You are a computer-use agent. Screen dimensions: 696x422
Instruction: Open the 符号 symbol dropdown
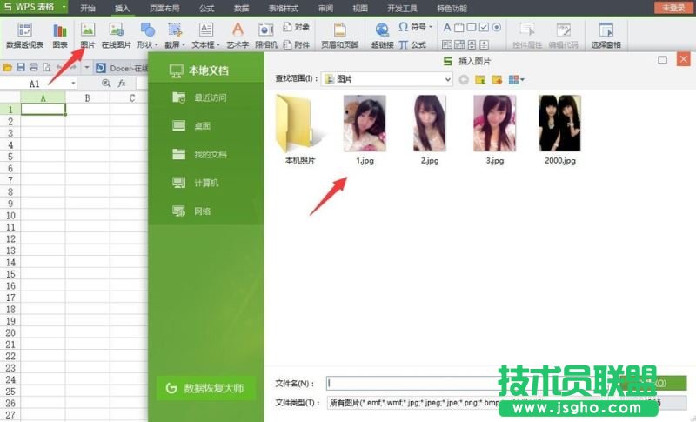coord(415,27)
